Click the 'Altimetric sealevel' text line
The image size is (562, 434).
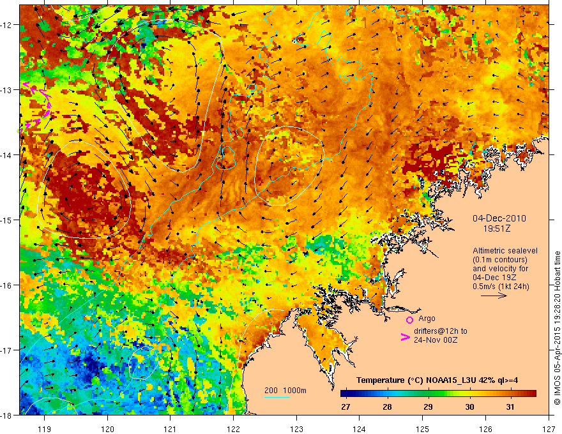click(505, 251)
